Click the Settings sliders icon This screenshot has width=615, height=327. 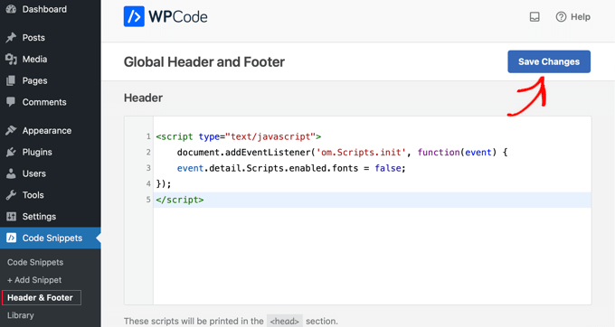tap(11, 216)
